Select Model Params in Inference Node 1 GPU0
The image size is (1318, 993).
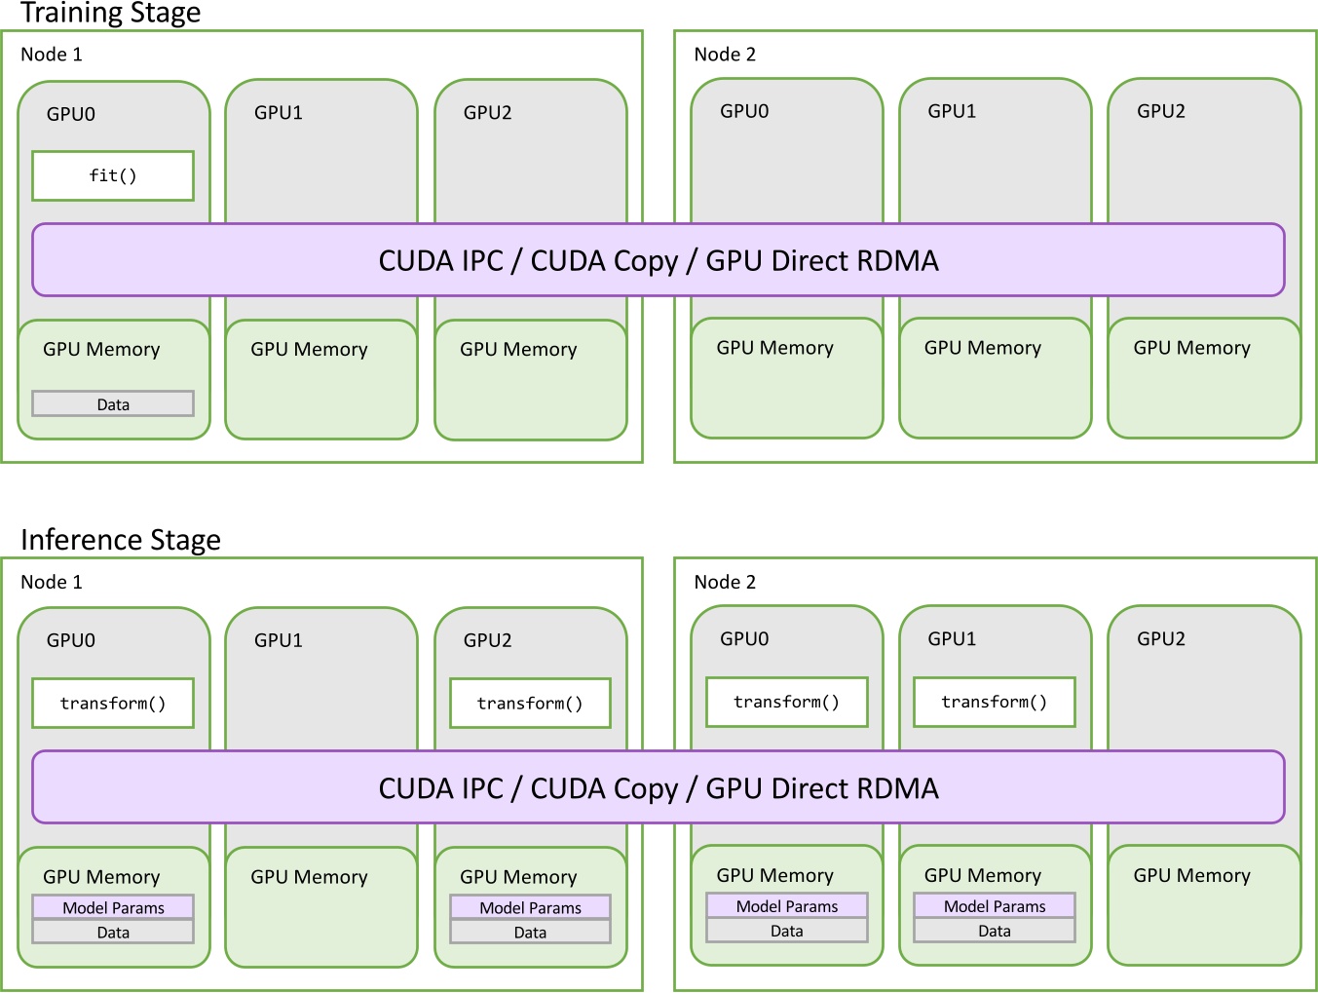tap(113, 907)
